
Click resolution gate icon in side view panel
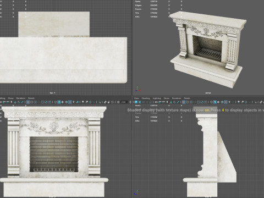(x=191, y=102)
